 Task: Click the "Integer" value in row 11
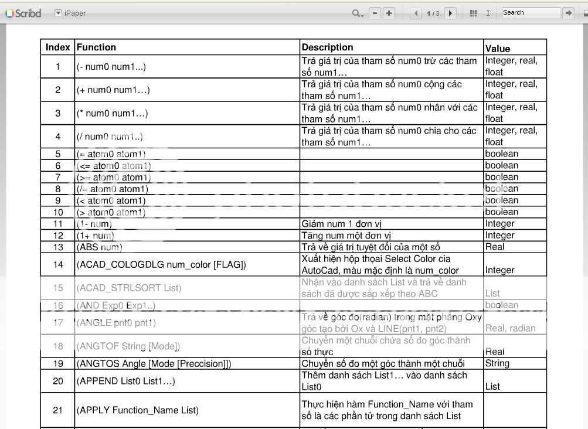click(499, 224)
